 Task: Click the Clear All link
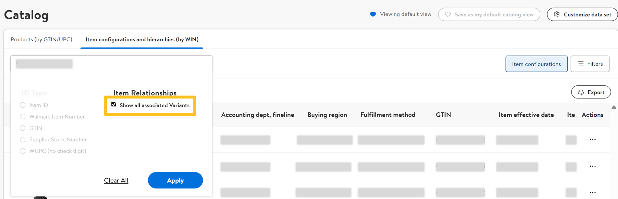pyautogui.click(x=116, y=180)
